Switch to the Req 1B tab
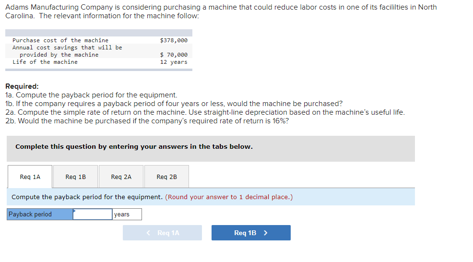Image resolution: width=473 pixels, height=262 pixels. tap(75, 177)
